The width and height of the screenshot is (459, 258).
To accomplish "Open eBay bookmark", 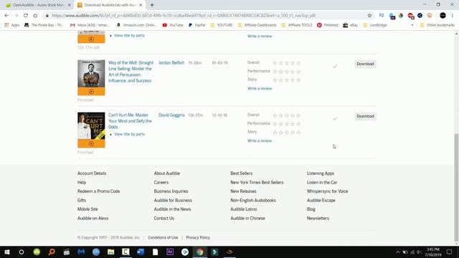I will (x=351, y=25).
